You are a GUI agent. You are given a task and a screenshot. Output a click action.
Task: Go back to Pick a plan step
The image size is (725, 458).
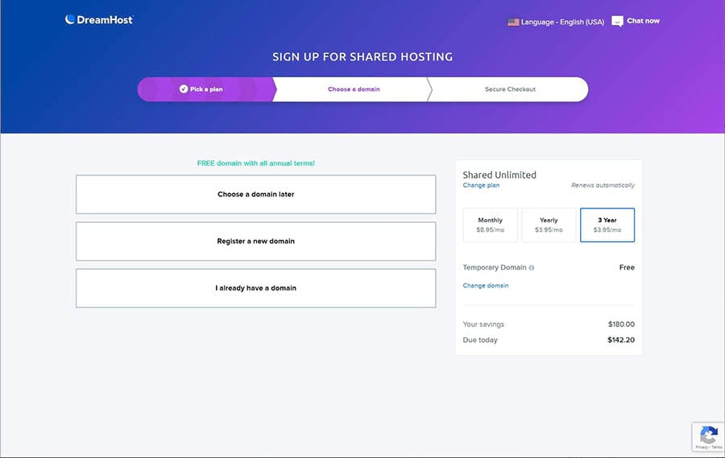coord(205,89)
